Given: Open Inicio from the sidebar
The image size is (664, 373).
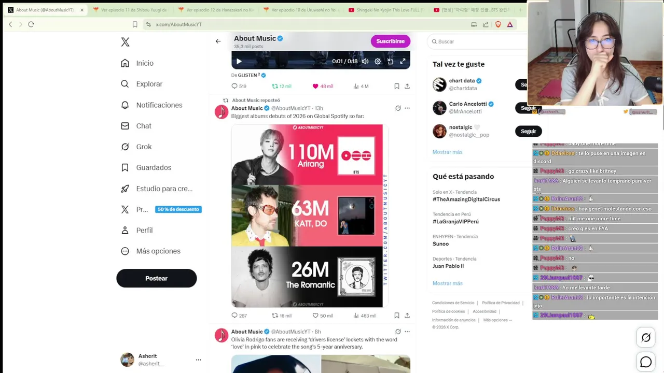Looking at the screenshot, I should 137,63.
